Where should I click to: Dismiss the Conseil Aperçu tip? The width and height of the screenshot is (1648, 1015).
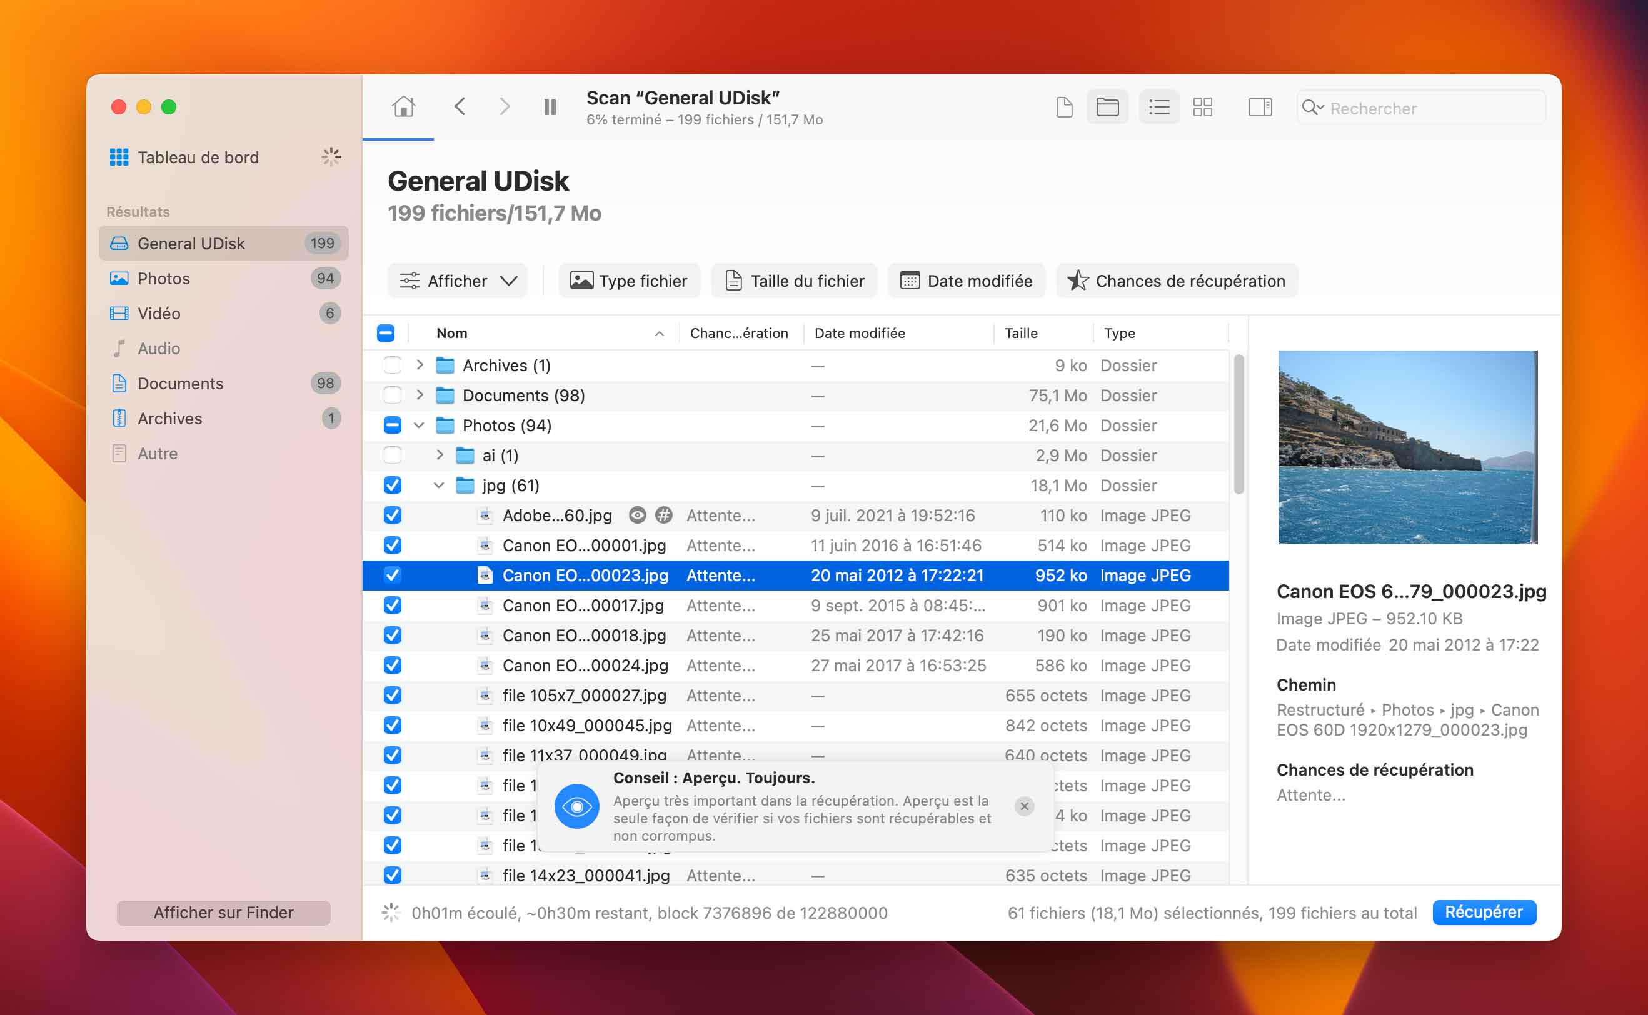pos(1025,806)
